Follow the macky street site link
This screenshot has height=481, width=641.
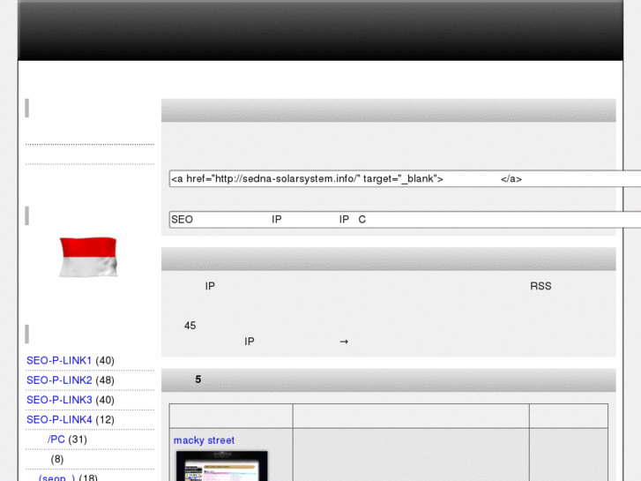point(204,440)
